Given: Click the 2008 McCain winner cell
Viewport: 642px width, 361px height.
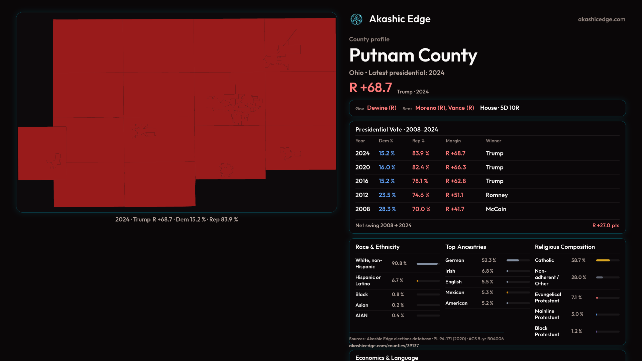Looking at the screenshot, I should click(496, 209).
